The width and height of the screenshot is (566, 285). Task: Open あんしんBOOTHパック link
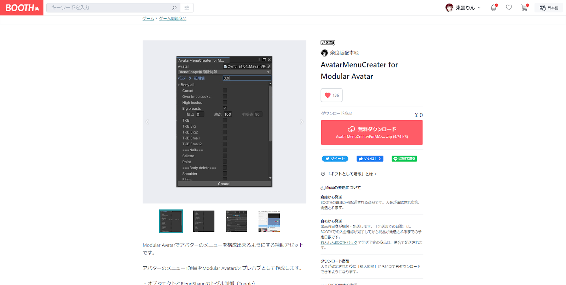[x=339, y=243]
